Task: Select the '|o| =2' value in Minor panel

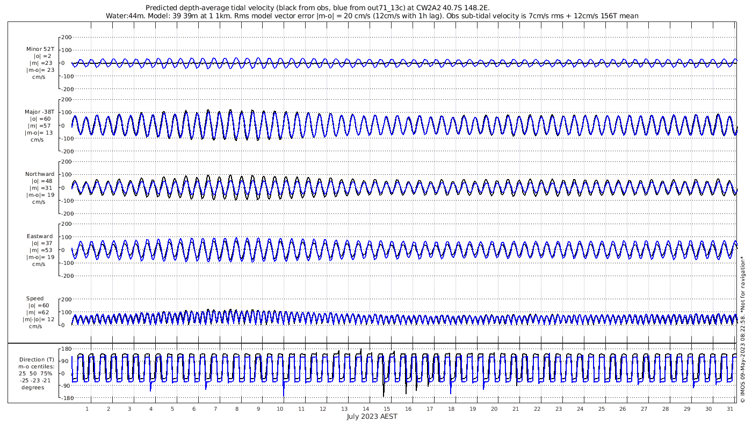Action: [x=42, y=56]
